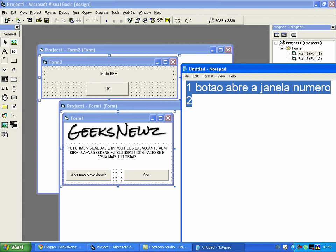Viewport: 336px width, 252px height.
Task: Open the Add Standard EXE Project dropdown arrow
Action: 13,21
